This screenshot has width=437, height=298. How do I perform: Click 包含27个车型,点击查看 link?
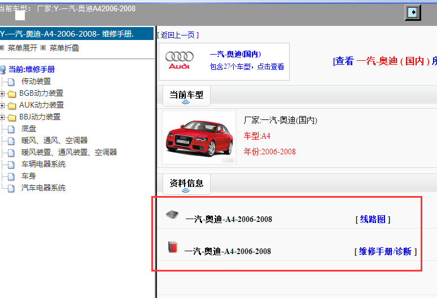[247, 66]
